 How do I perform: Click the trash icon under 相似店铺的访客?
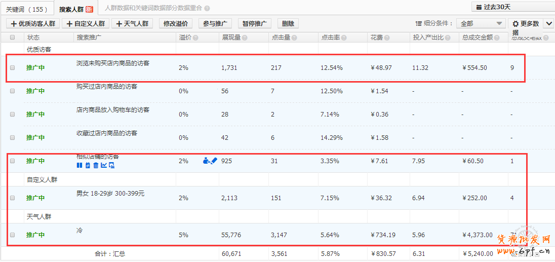point(96,165)
